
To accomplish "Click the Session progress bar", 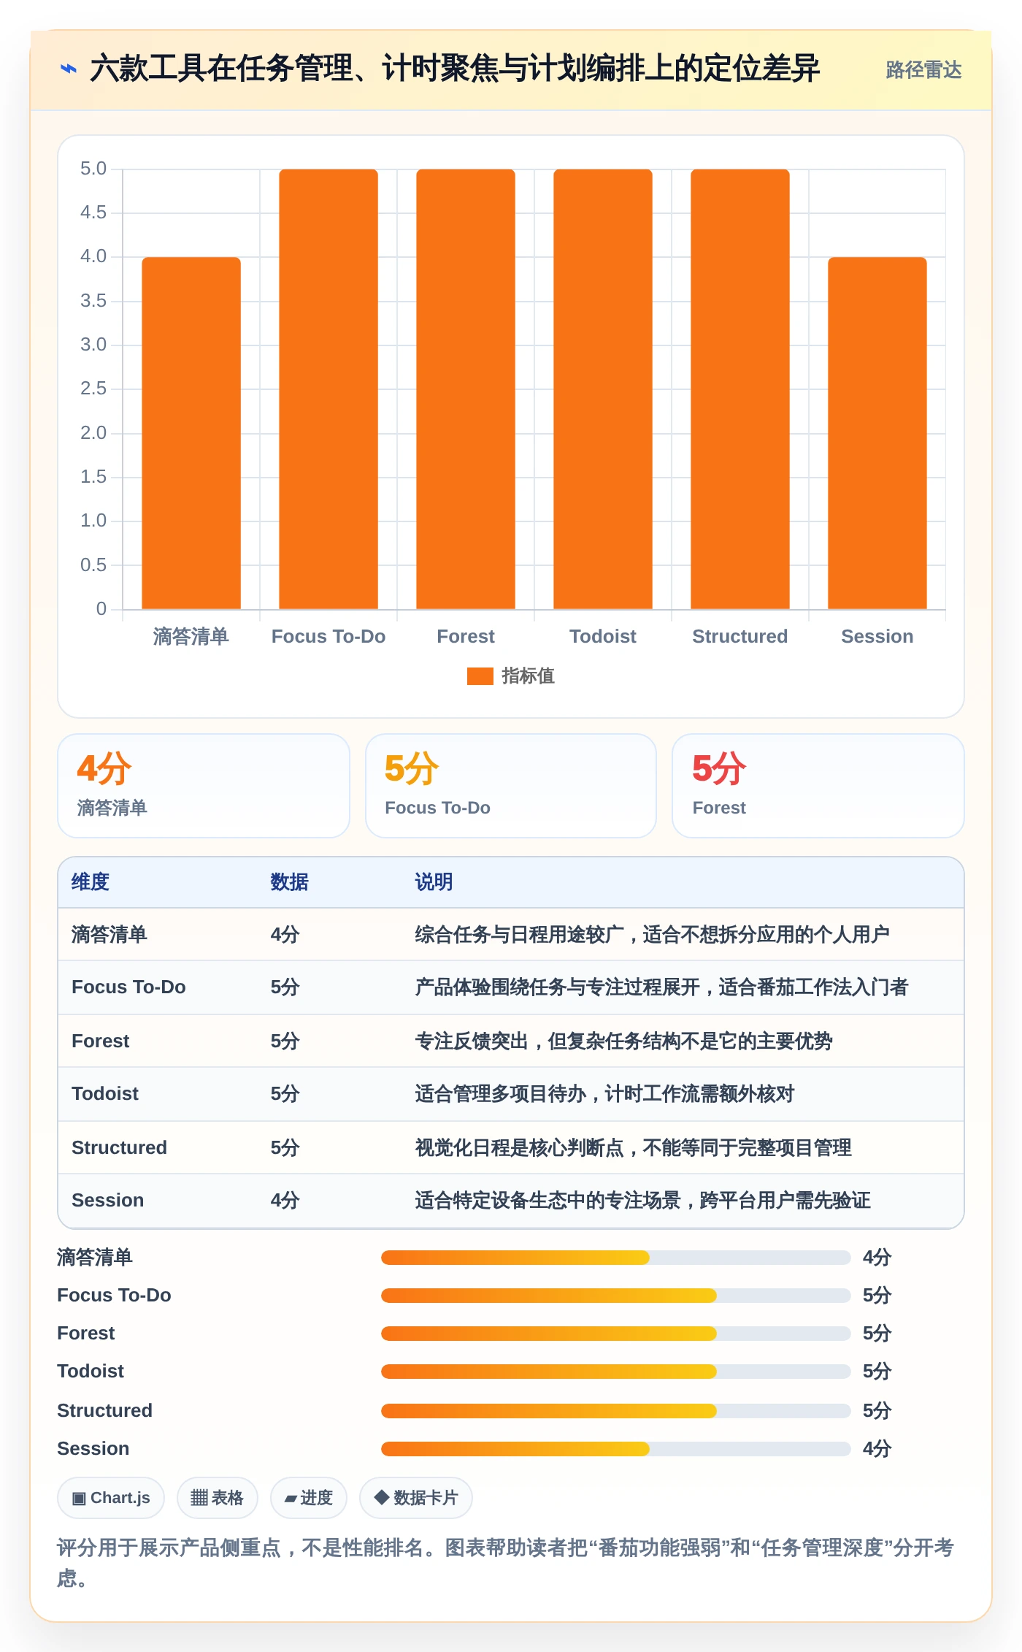I will 616,1449.
